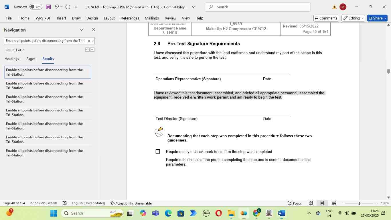
Task: Clear the navigation search text with X
Action: [89, 41]
